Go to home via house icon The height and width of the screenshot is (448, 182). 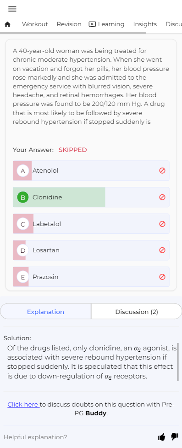8,24
